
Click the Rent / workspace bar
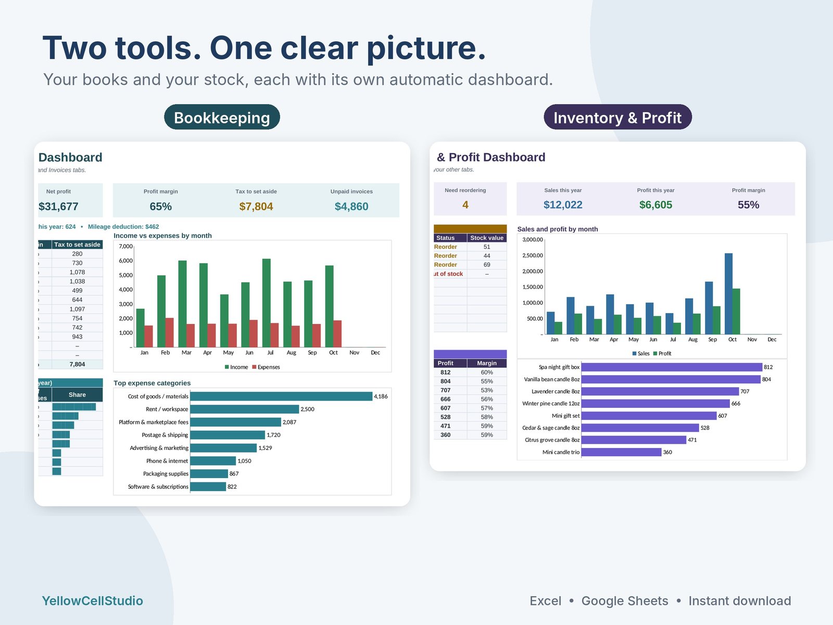[x=245, y=409]
